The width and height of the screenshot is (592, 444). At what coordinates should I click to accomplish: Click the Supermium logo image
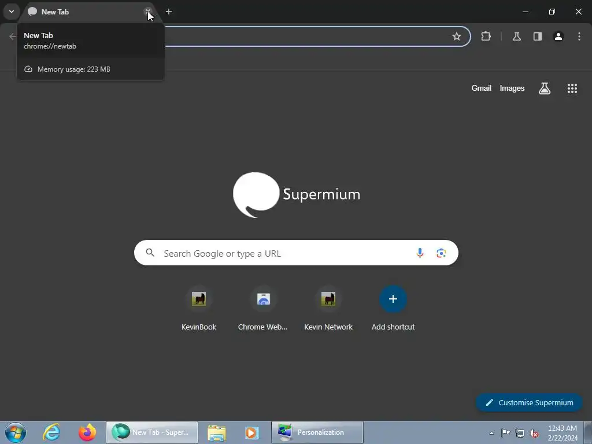297,195
